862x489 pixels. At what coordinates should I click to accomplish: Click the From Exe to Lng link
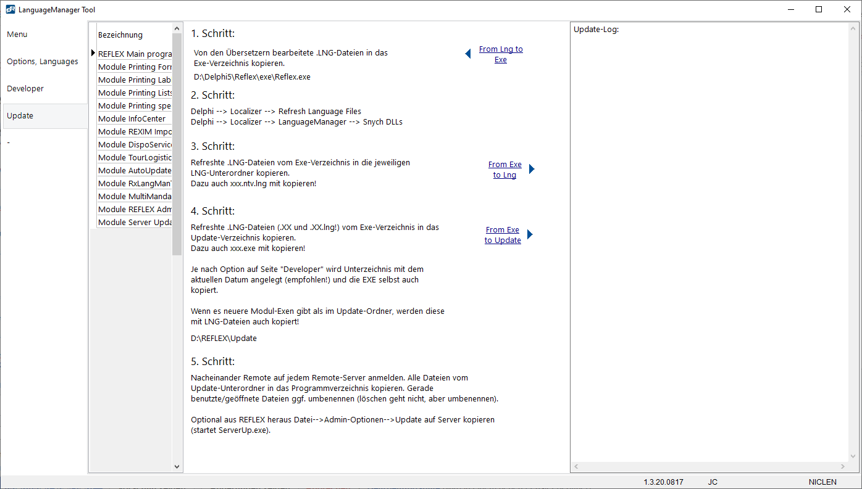[505, 170]
